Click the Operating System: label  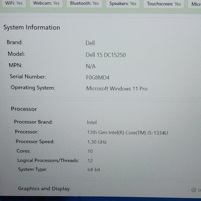(33, 88)
